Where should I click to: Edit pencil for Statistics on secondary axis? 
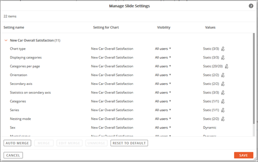[223, 93]
